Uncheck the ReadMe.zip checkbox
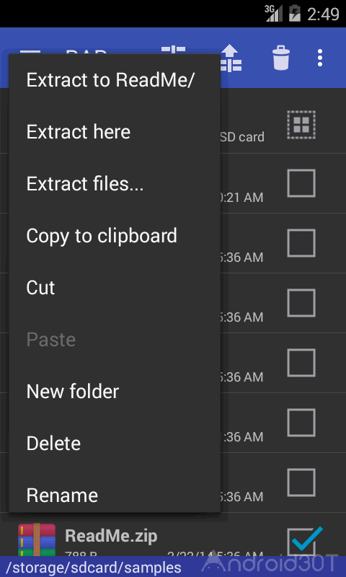This screenshot has width=346, height=577. pyautogui.click(x=303, y=540)
